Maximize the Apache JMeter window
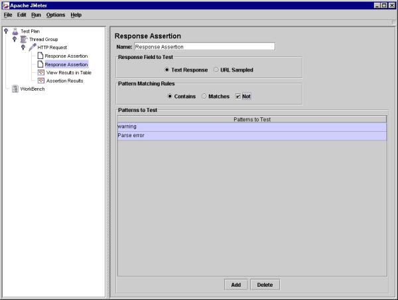Image resolution: width=398 pixels, height=300 pixels. pos(384,5)
